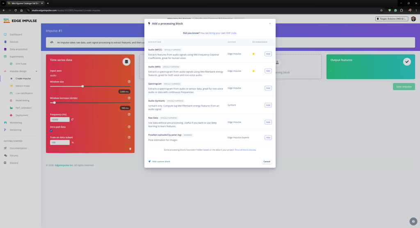Adjust the Window size slider handle

click(x=82, y=86)
